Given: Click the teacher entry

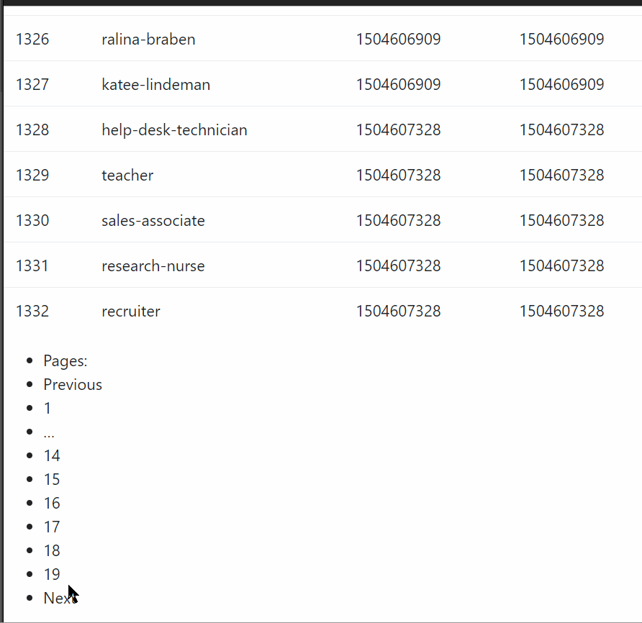Looking at the screenshot, I should pos(127,176).
